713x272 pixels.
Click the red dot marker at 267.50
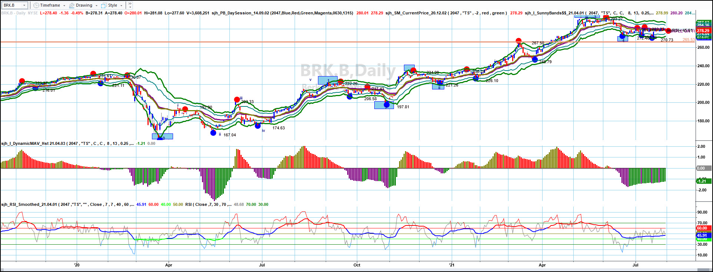point(519,41)
